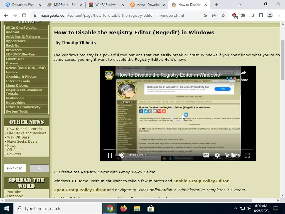Pause the YouTube video
This screenshot has height=214, width=285.
coord(110,155)
